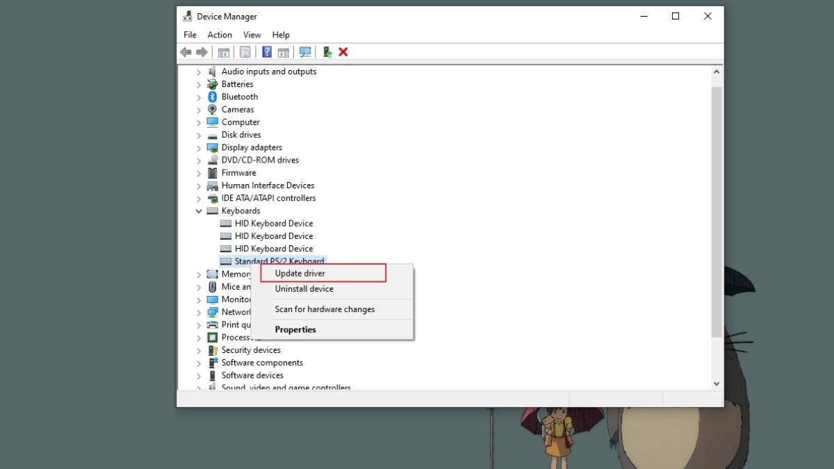
Task: Open the blue Help question mark icon
Action: [x=266, y=52]
